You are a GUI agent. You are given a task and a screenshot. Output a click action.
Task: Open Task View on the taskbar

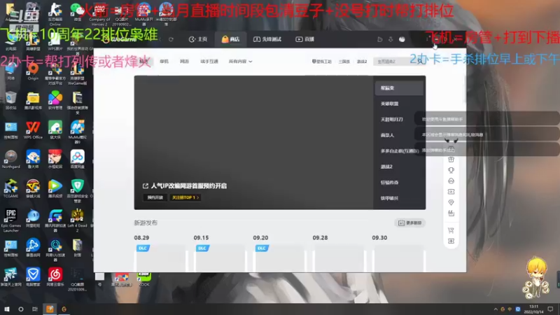[x=34, y=309]
